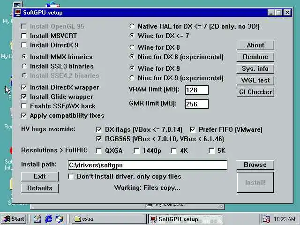Restore Defaults settings

click(x=40, y=188)
